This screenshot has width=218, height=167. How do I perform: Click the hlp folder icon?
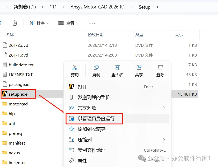(5, 113)
